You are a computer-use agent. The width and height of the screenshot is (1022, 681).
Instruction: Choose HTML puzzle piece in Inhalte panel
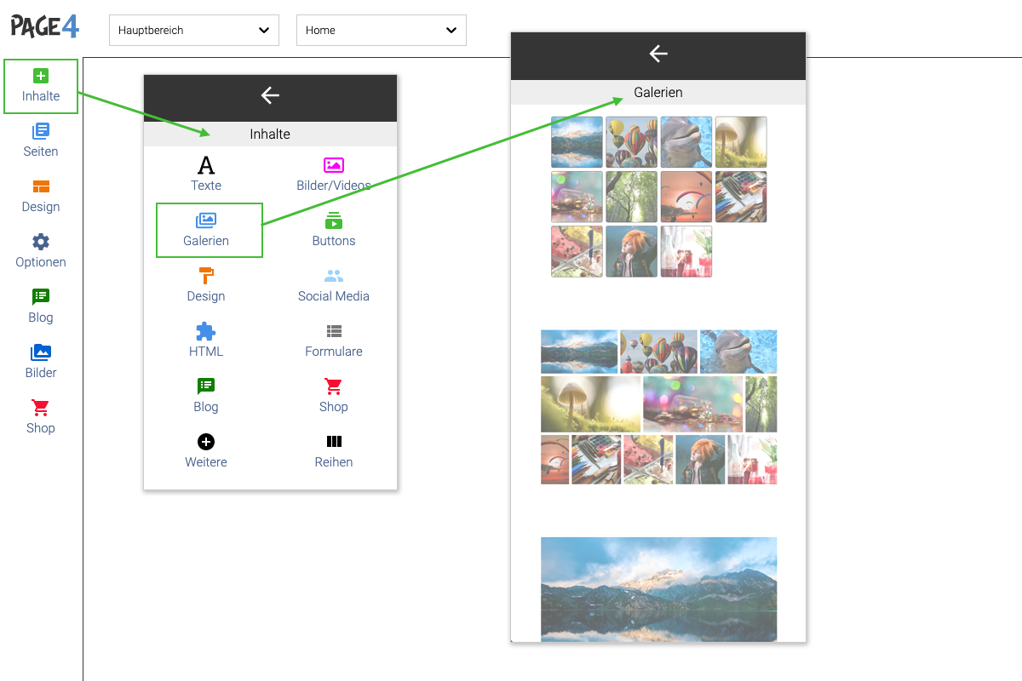point(206,340)
